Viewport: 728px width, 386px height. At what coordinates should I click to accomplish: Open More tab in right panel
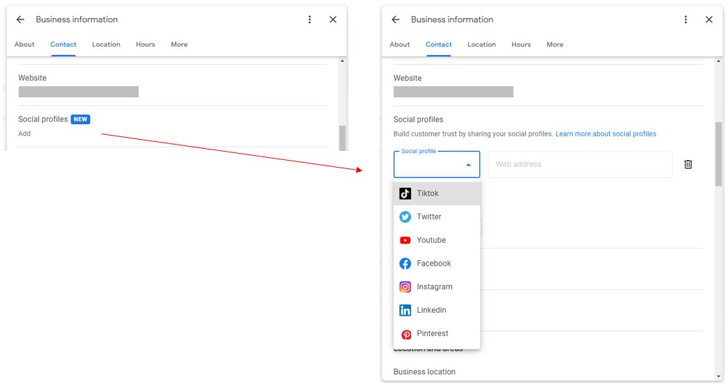click(555, 45)
